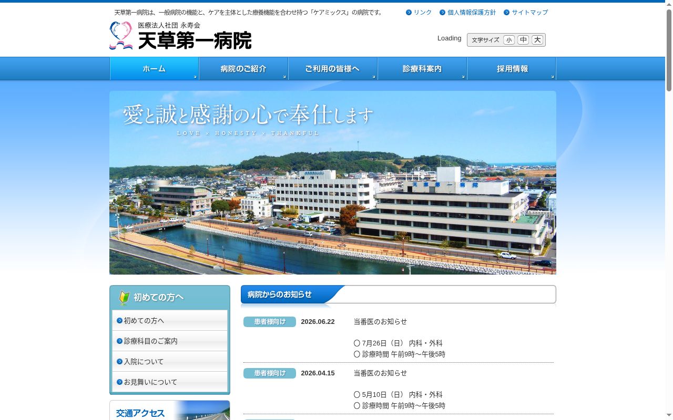Click the bullet icon beside 個人情報保護方針
Image resolution: width=673 pixels, height=420 pixels.
tap(442, 13)
